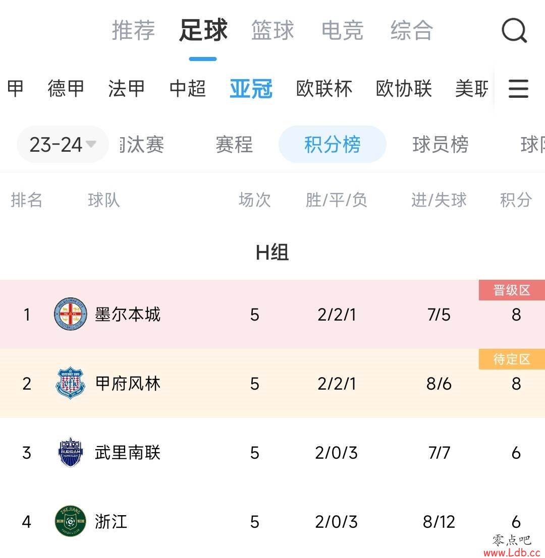Select the 综合 top tab
The height and width of the screenshot is (558, 545).
[412, 30]
